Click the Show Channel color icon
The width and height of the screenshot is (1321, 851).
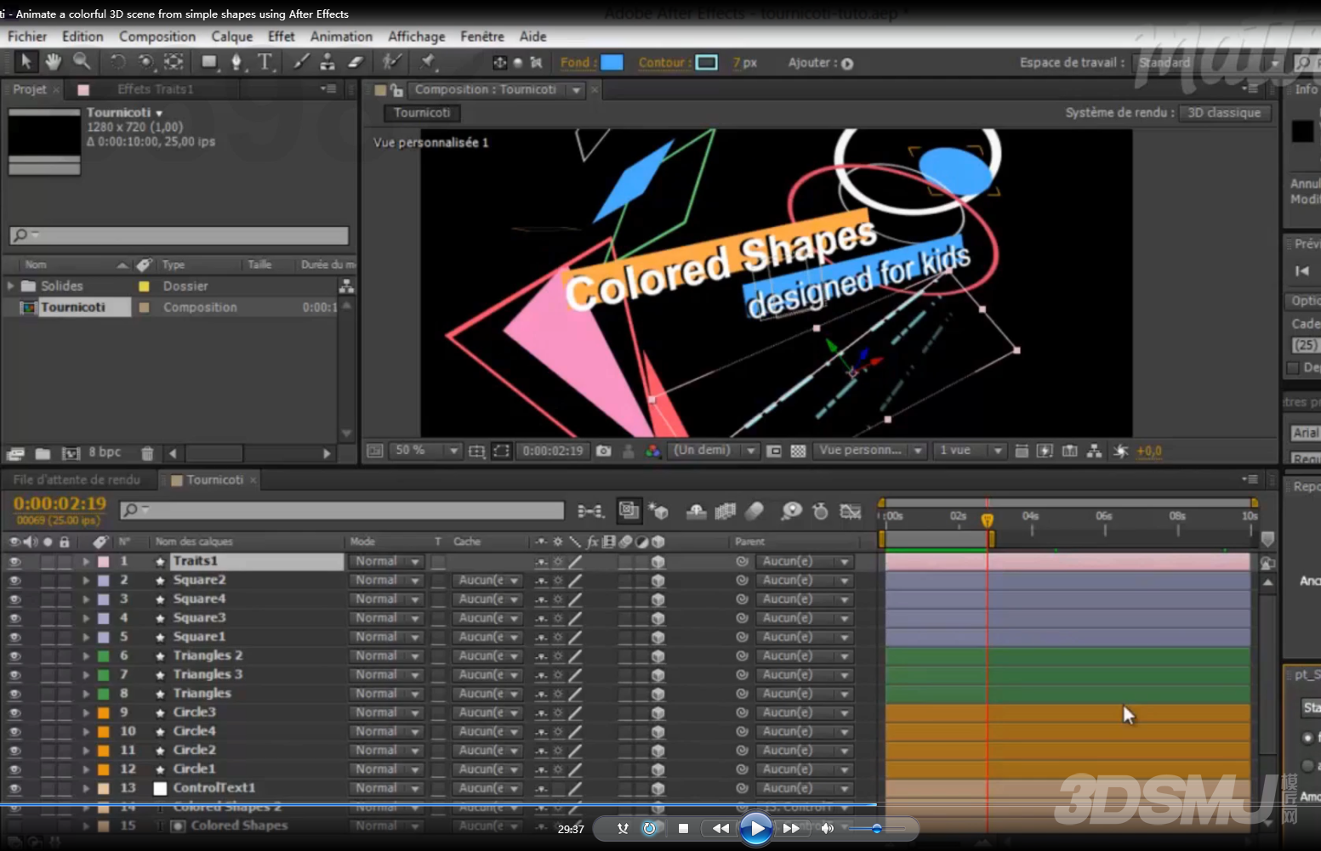pos(653,451)
